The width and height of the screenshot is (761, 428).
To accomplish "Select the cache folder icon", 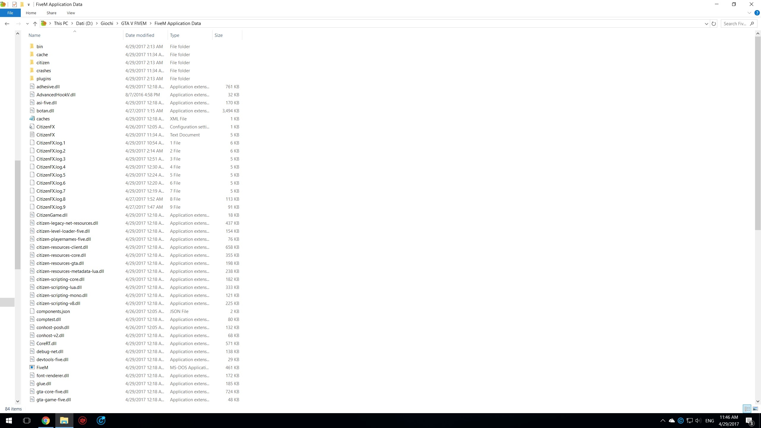I will [x=32, y=54].
